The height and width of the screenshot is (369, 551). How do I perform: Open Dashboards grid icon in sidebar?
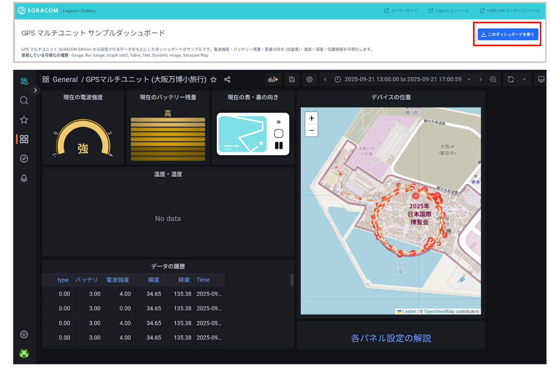24,139
